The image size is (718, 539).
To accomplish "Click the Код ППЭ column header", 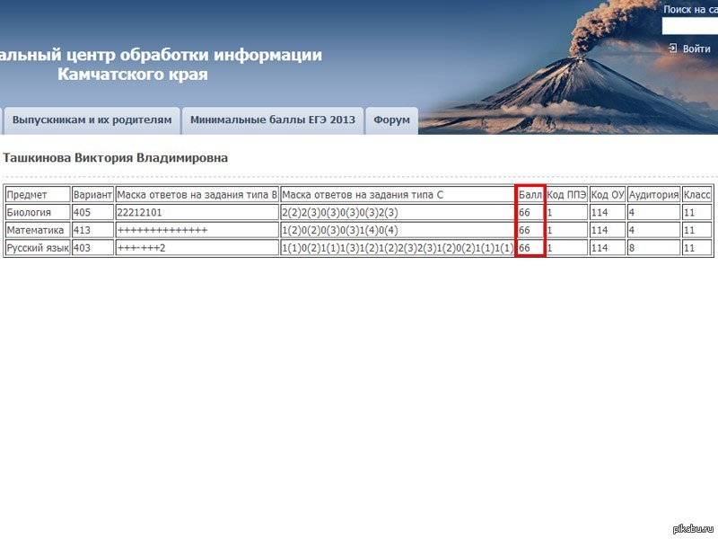I will (x=566, y=195).
